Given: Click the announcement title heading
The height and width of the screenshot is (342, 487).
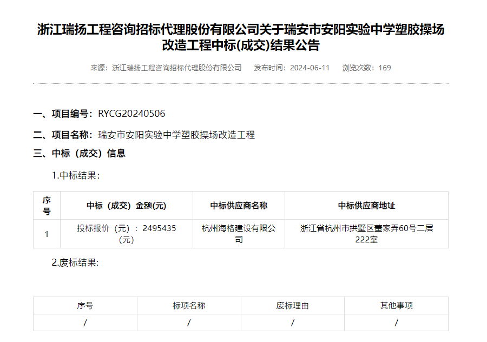Looking at the screenshot, I should pos(243,34).
